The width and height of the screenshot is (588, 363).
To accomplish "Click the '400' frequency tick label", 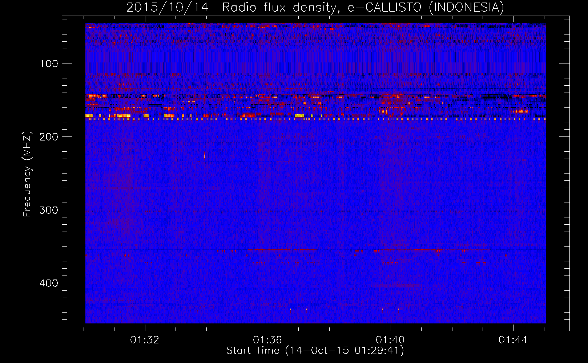I will coord(49,283).
